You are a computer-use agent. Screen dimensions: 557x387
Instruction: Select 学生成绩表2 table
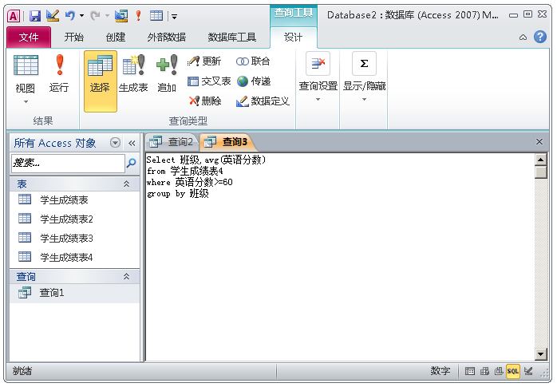(74, 219)
